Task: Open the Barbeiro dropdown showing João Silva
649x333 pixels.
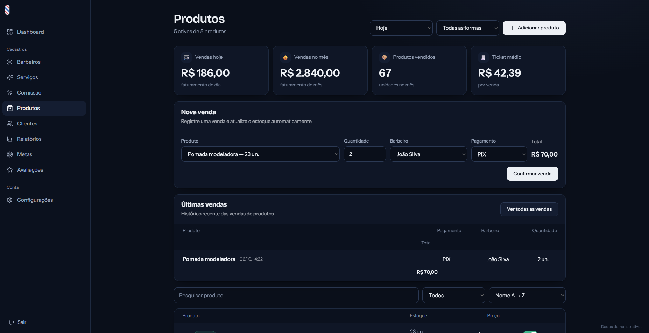Action: click(x=429, y=154)
